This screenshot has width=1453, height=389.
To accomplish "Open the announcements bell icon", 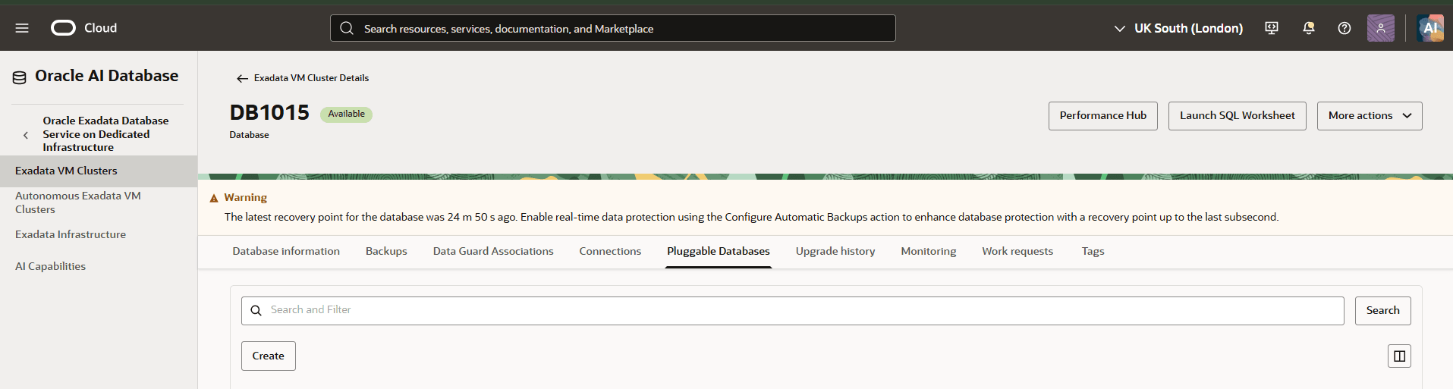I will point(1309,28).
